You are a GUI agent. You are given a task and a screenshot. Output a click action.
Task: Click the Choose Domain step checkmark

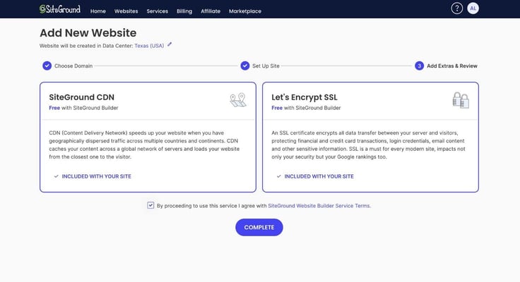point(47,66)
